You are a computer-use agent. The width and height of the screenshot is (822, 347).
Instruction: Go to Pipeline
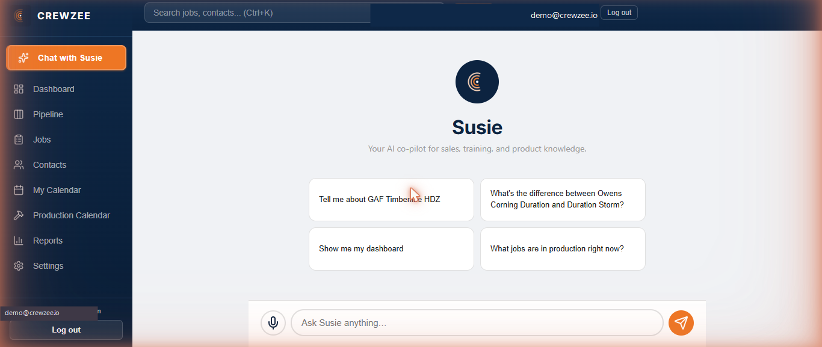pos(66,114)
